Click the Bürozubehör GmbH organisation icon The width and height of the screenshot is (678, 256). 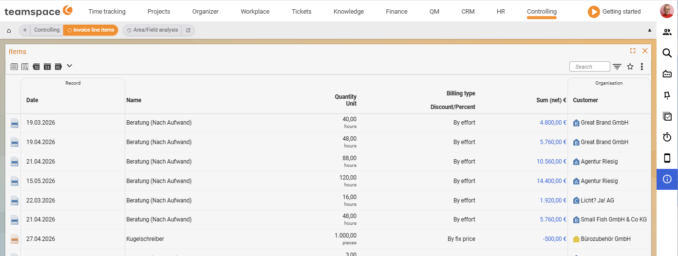point(576,239)
